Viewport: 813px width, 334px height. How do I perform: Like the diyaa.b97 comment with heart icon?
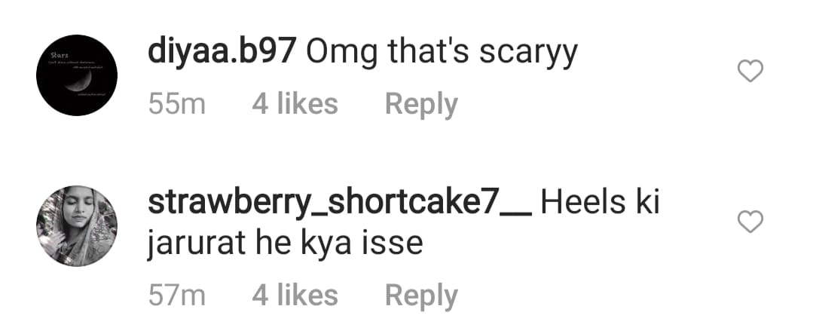pos(750,71)
